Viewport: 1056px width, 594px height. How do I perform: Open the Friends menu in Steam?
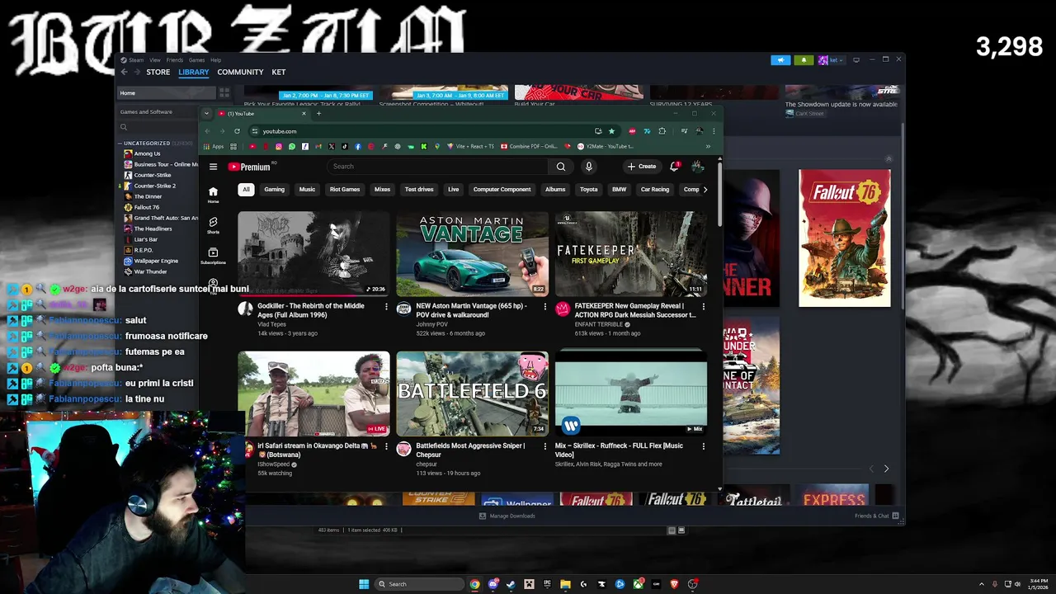[x=175, y=60]
